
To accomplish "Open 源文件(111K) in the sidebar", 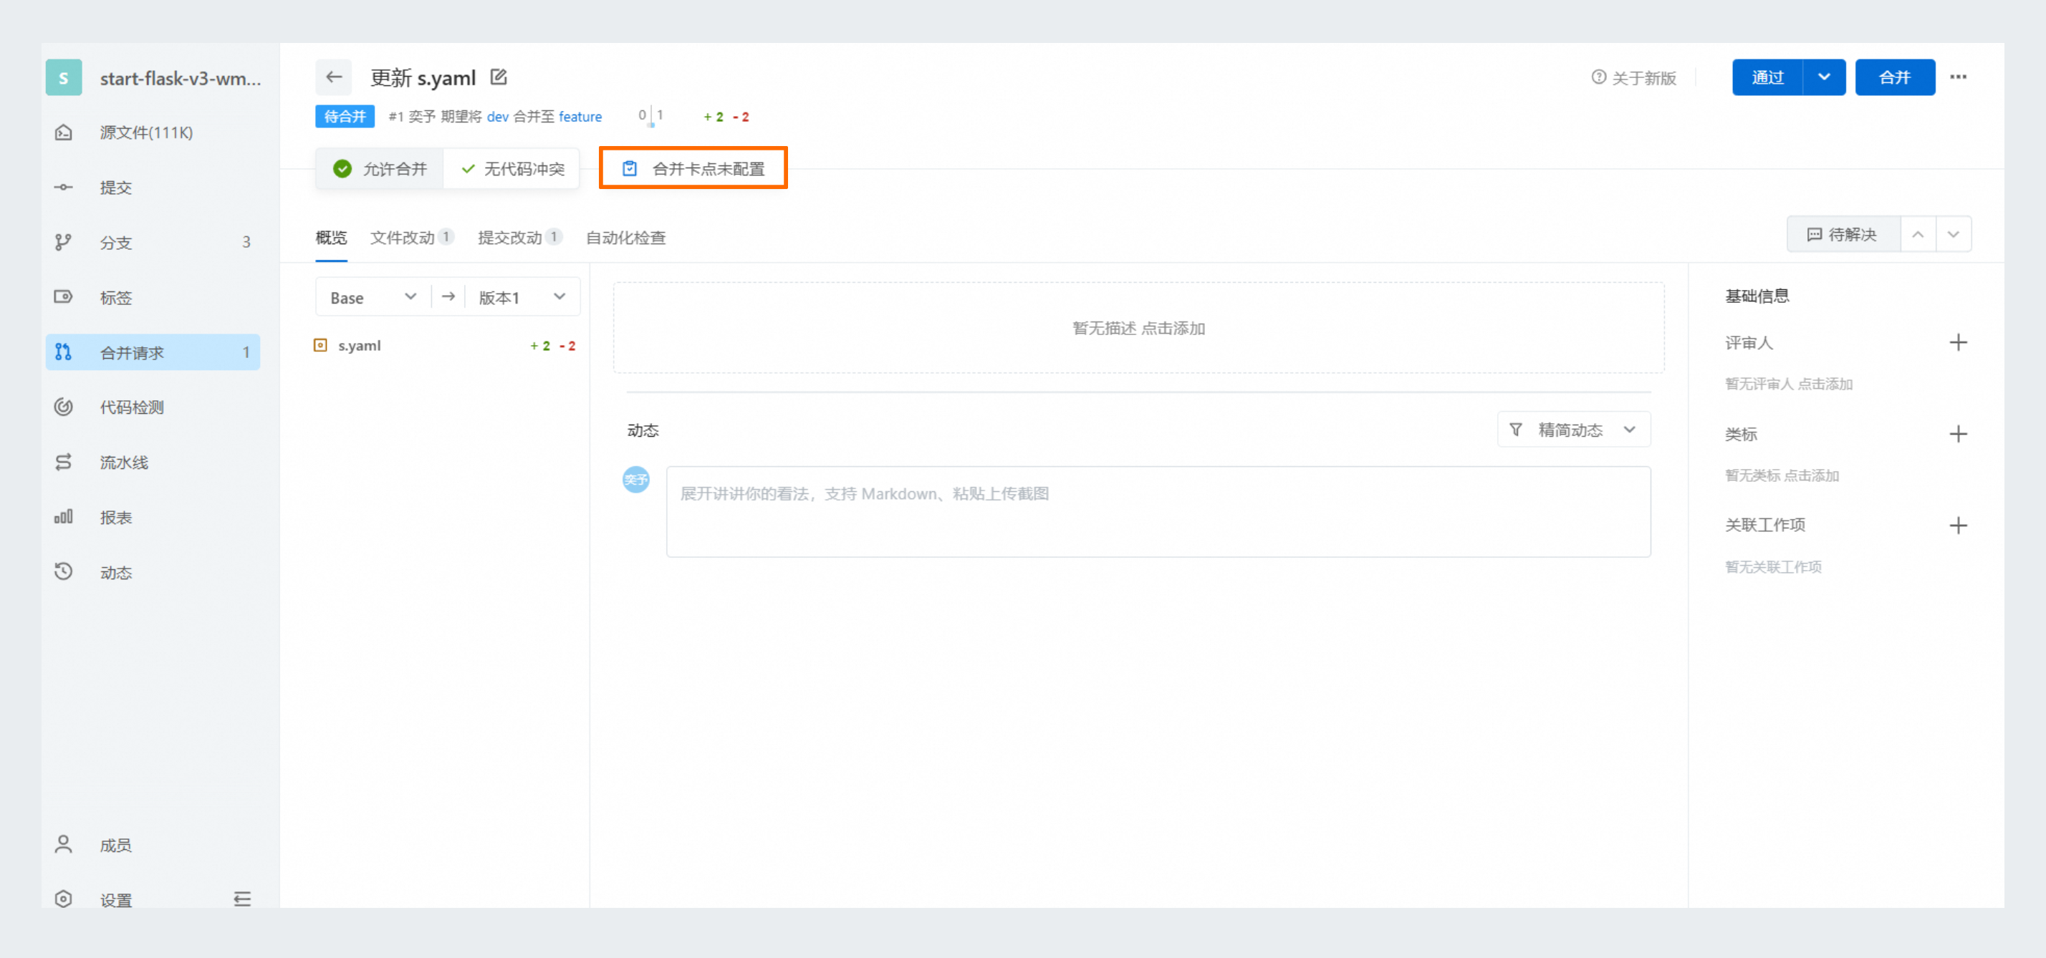I will pyautogui.click(x=153, y=132).
